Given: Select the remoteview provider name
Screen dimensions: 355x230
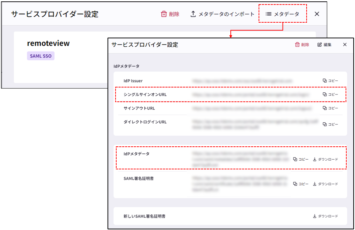Looking at the screenshot, I should pos(48,43).
